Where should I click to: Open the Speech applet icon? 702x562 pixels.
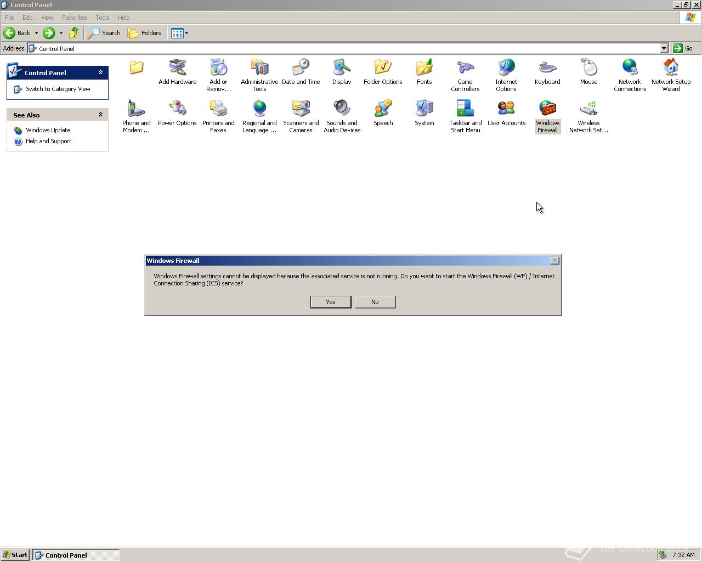[x=383, y=114]
